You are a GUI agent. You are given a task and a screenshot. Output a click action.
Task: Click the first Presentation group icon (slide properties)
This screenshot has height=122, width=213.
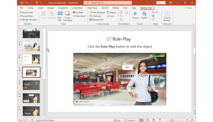[x=121, y=13]
